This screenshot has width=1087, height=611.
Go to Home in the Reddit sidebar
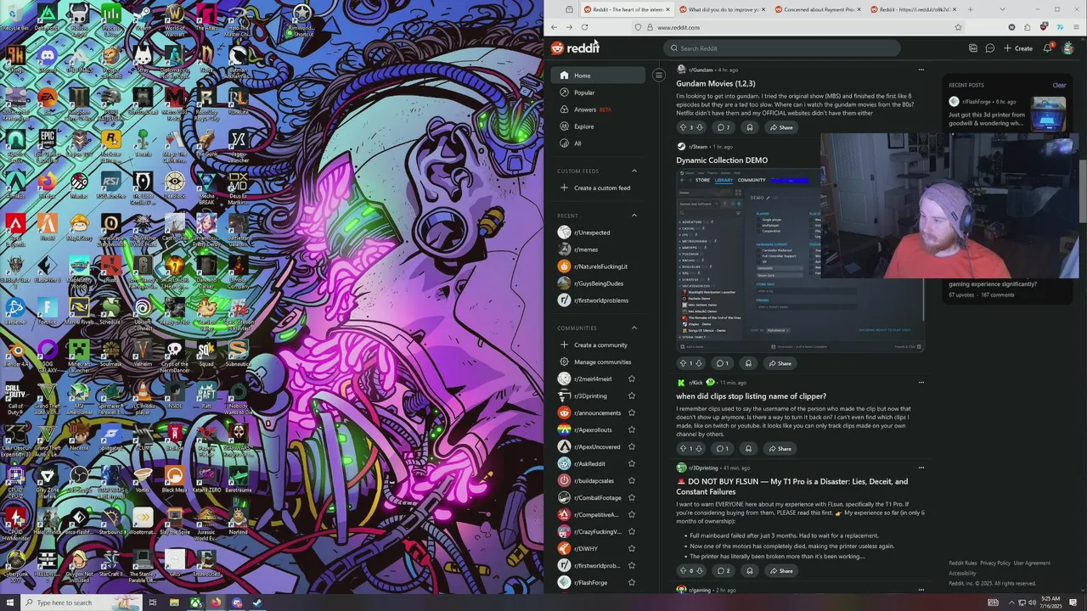[x=598, y=76]
